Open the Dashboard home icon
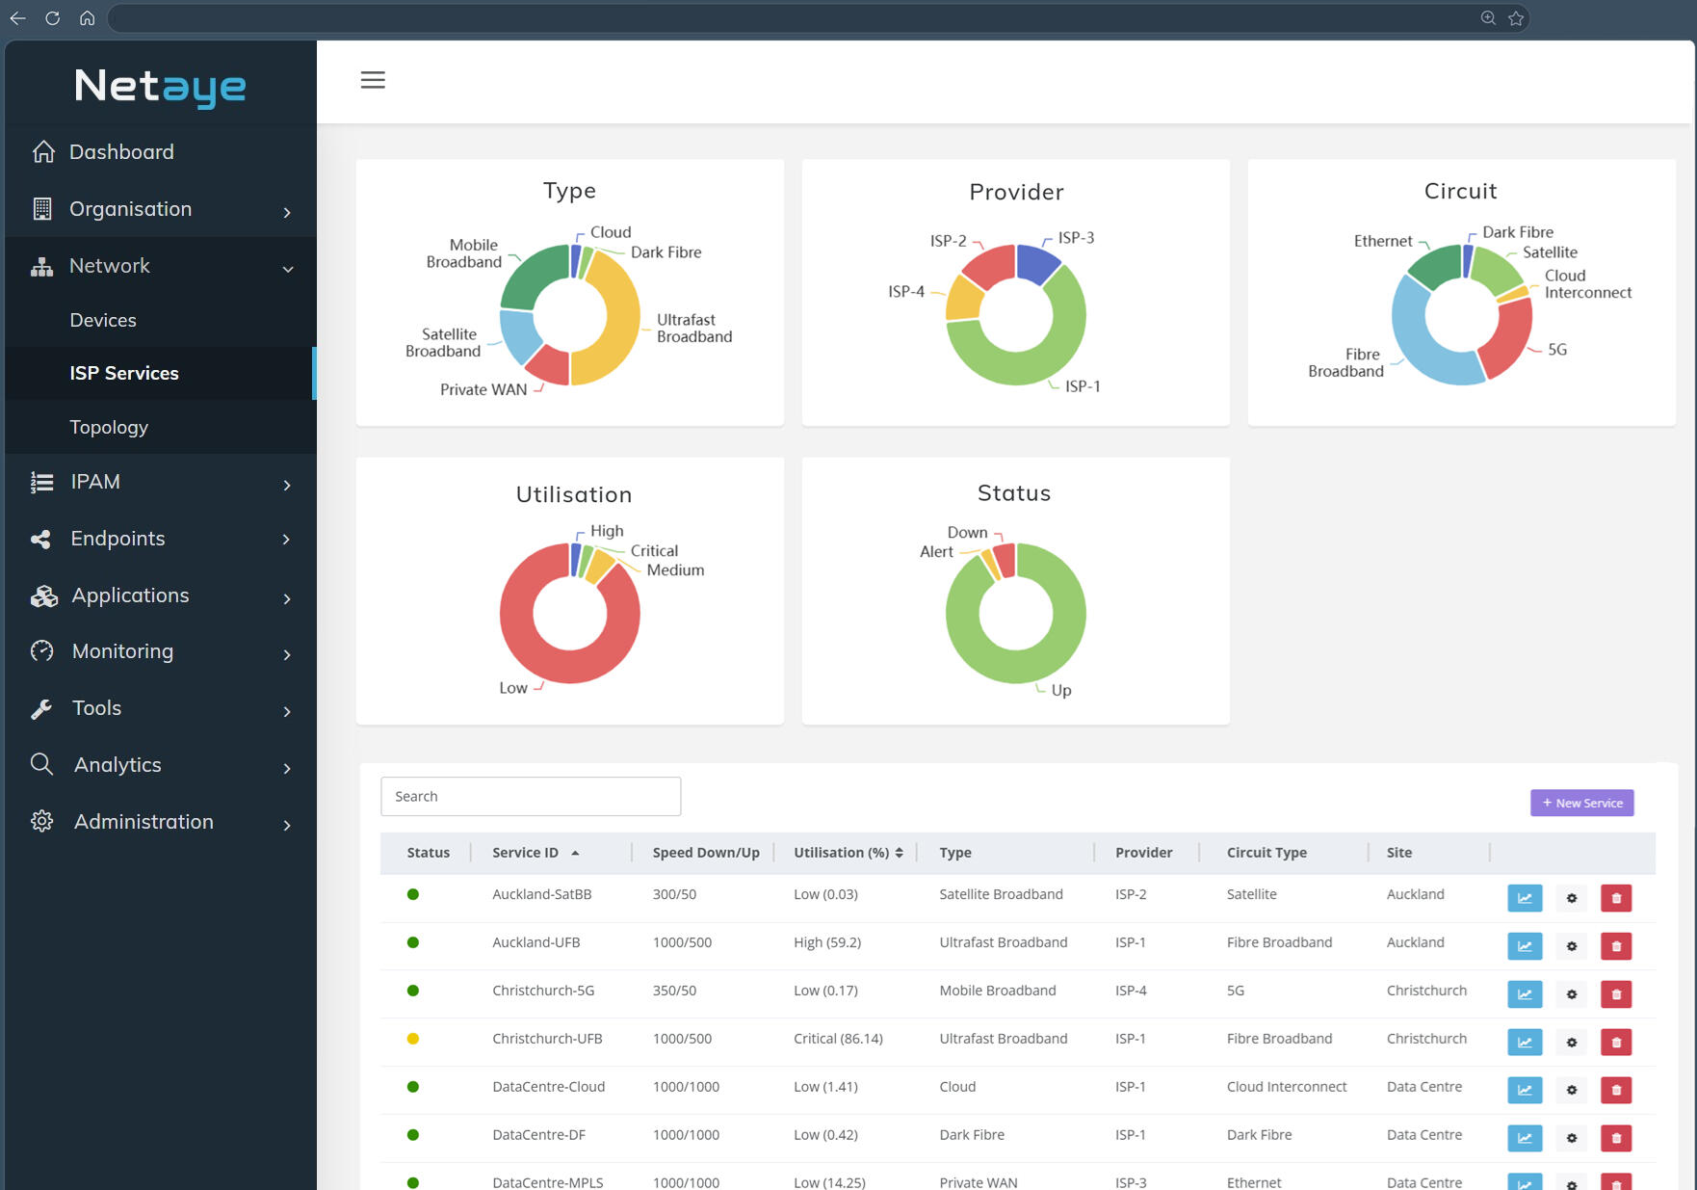 tap(43, 152)
